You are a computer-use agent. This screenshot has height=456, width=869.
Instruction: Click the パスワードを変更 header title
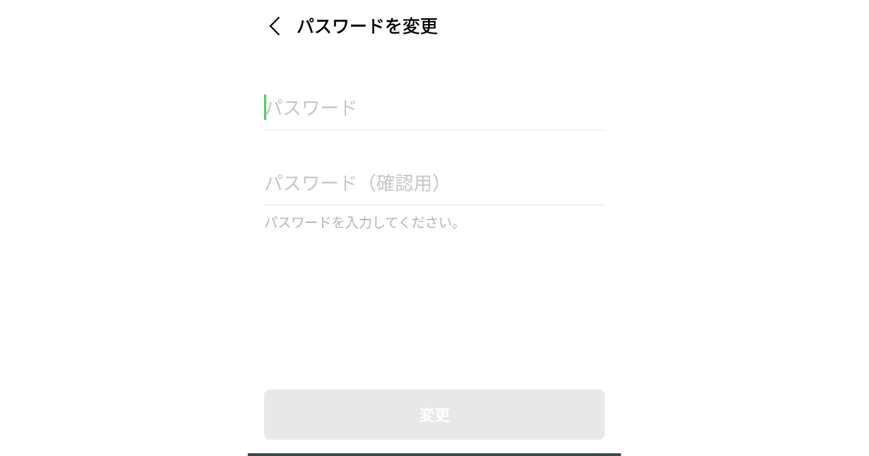[367, 27]
